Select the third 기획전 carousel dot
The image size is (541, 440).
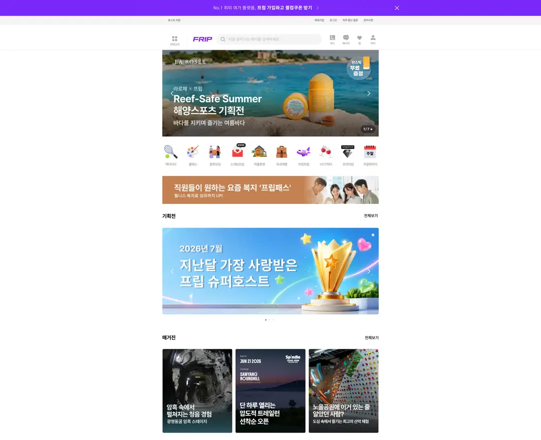tap(274, 320)
